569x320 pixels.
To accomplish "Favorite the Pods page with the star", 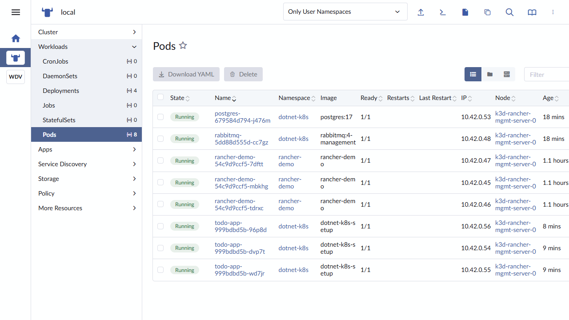I will tap(183, 45).
